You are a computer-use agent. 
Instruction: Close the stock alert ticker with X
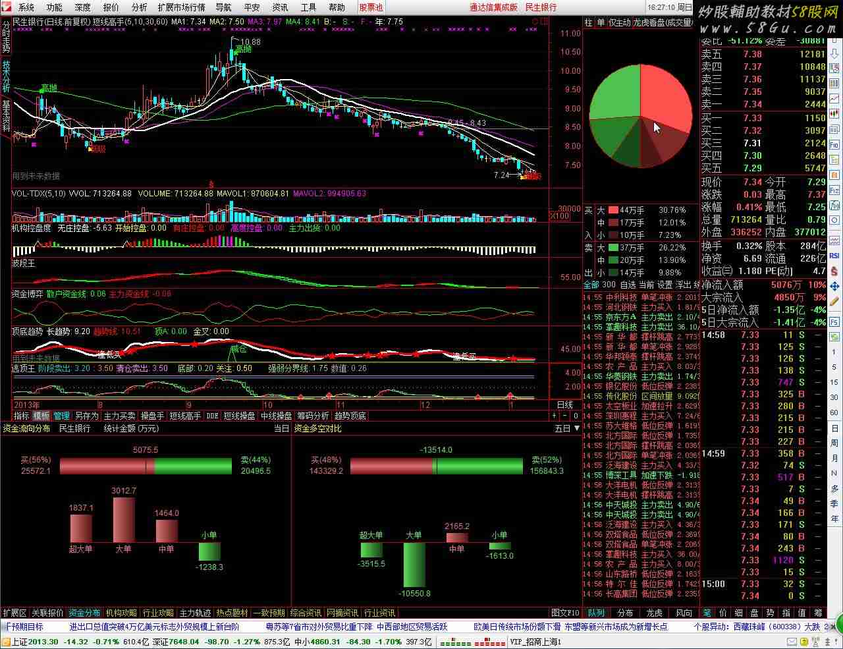pos(833,627)
